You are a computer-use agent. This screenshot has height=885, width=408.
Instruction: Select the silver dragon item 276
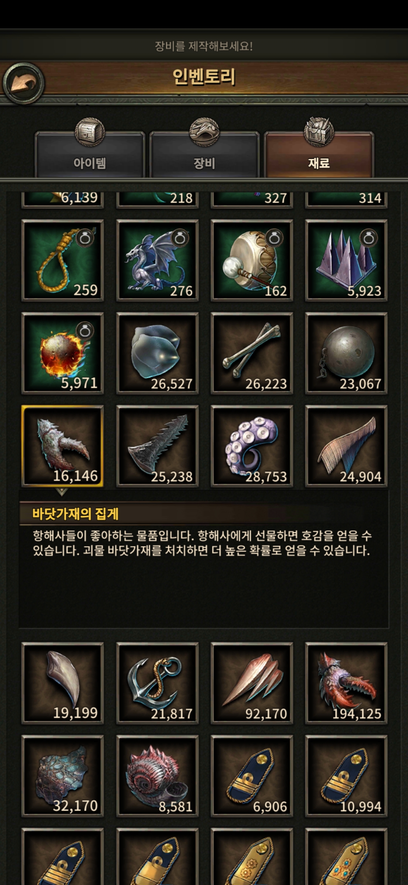click(x=157, y=260)
